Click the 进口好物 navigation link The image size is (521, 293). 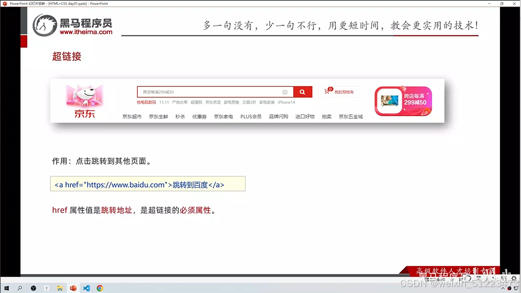305,117
